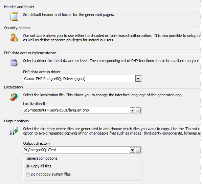Click the Classic PHP PostgreSQL Driver combo box
Viewport: 203px width, 184px height.
(x=79, y=79)
